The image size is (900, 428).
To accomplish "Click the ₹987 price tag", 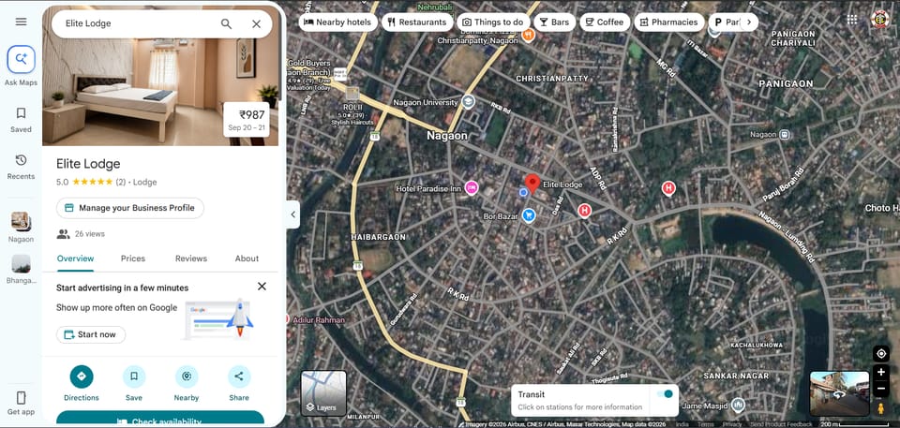I will [247, 119].
